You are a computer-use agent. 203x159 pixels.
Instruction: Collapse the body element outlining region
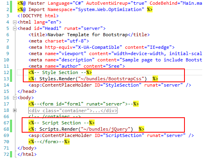(x=15, y=98)
